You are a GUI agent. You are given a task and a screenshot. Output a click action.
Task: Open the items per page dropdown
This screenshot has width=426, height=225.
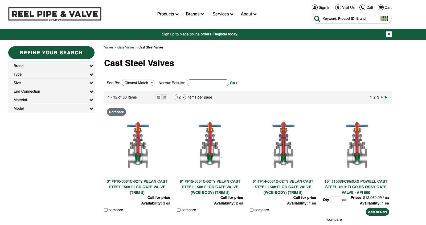(180, 97)
